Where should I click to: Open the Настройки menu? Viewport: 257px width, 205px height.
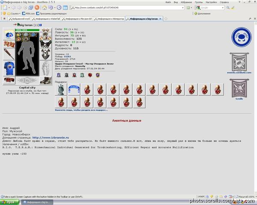coord(211,2)
